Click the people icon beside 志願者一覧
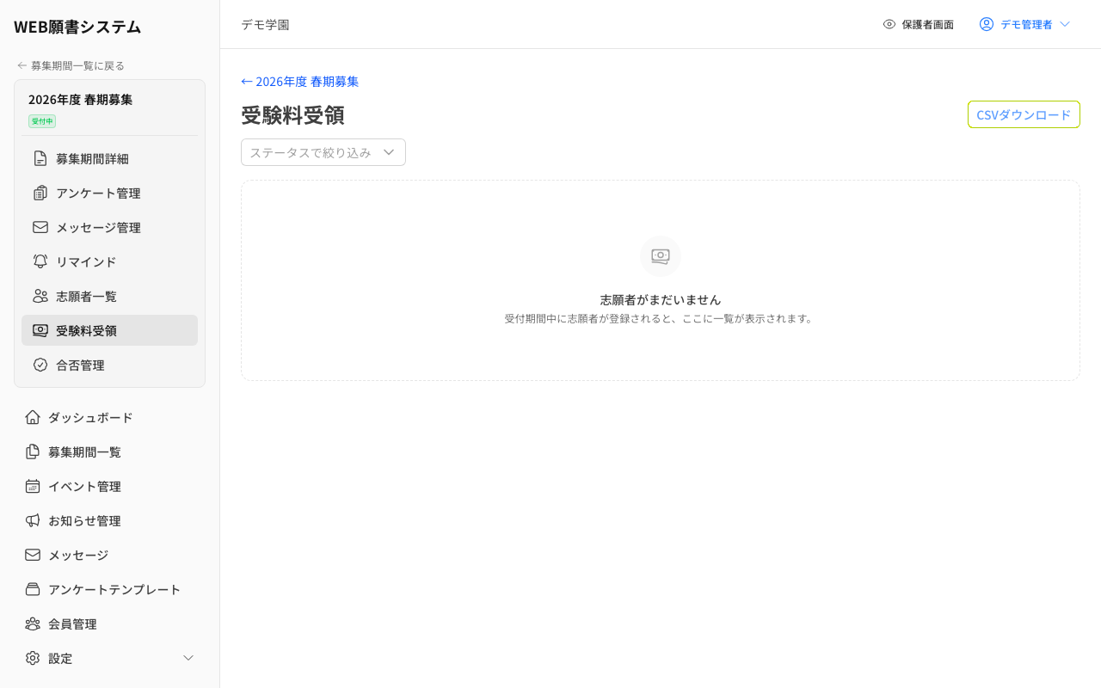This screenshot has width=1101, height=688. pyautogui.click(x=40, y=296)
